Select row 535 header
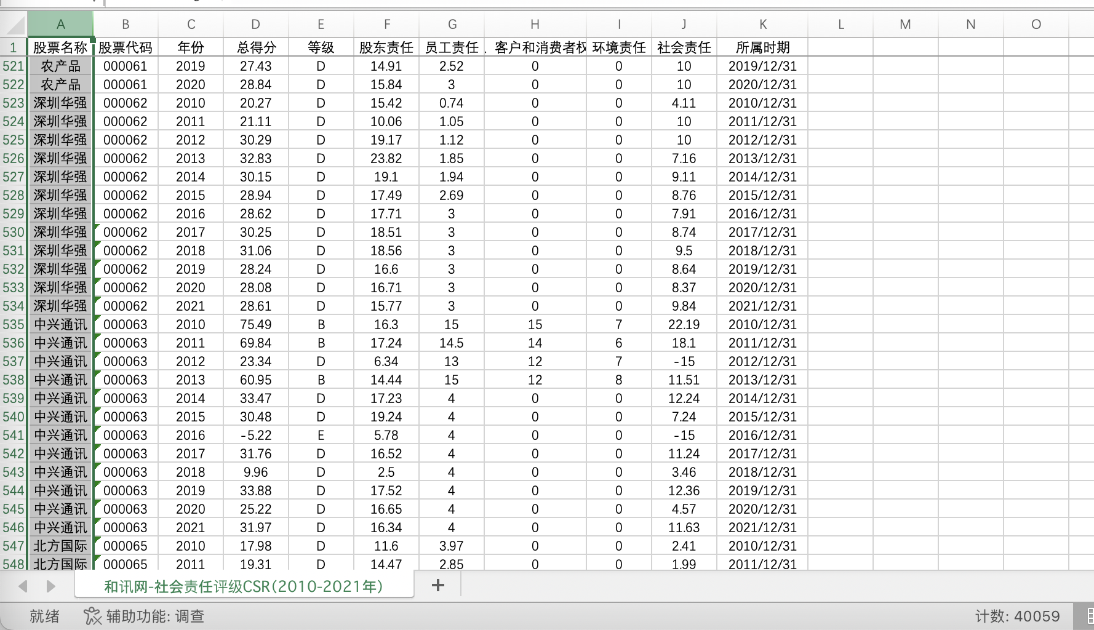1094x630 pixels. tap(14, 324)
